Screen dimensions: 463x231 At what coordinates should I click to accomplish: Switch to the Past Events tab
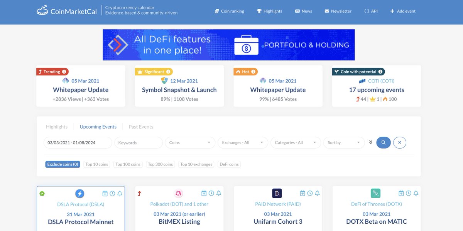click(141, 127)
